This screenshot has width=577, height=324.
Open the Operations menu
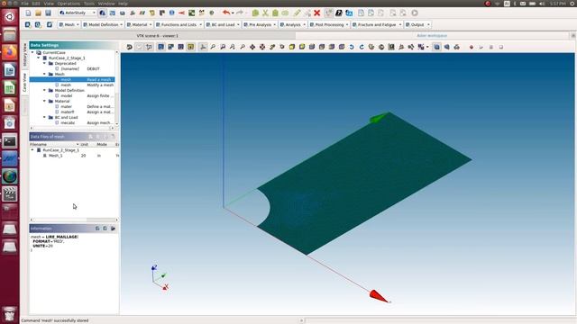pos(69,4)
